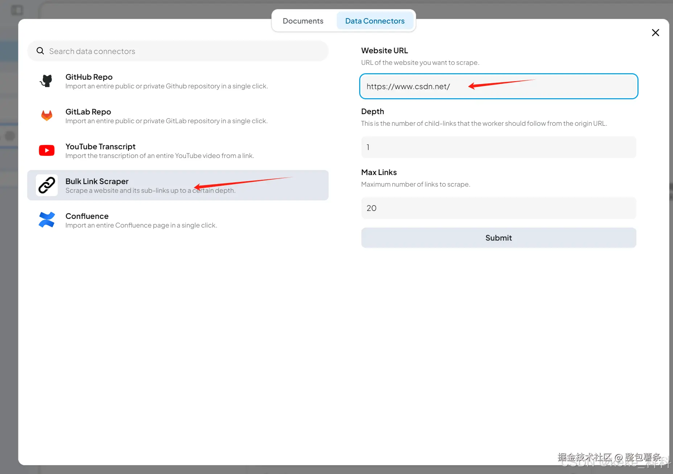The width and height of the screenshot is (673, 474).
Task: Click the Search data connectors field
Action: 178,51
